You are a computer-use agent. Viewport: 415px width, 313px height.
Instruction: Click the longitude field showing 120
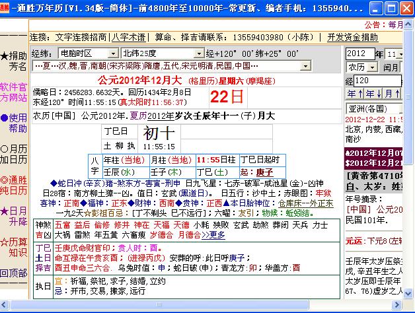click(377, 81)
